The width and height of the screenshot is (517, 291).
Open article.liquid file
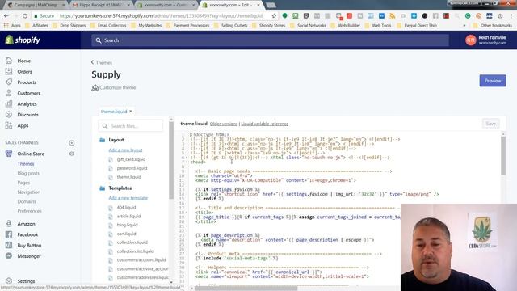pyautogui.click(x=128, y=216)
